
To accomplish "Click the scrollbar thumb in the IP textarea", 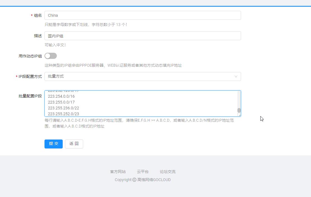I will tap(239, 110).
